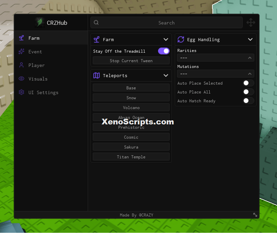The image size is (277, 243).
Task: Open the Mutations dropdown
Action: [x=215, y=74]
